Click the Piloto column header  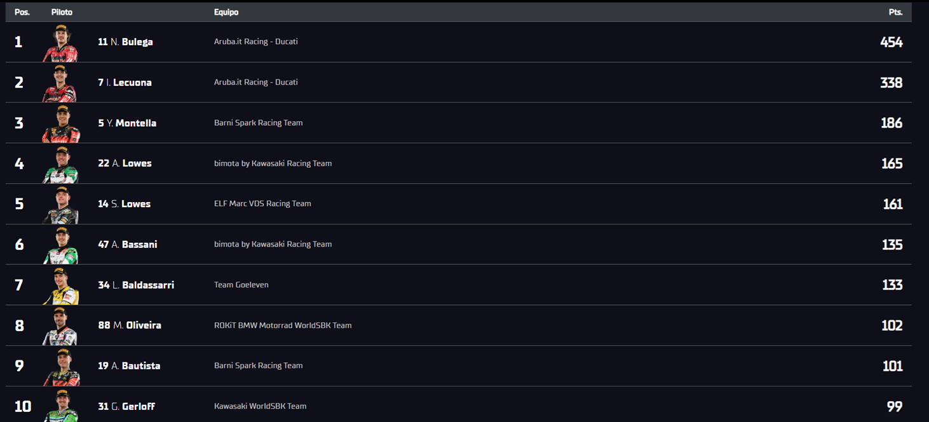(62, 12)
